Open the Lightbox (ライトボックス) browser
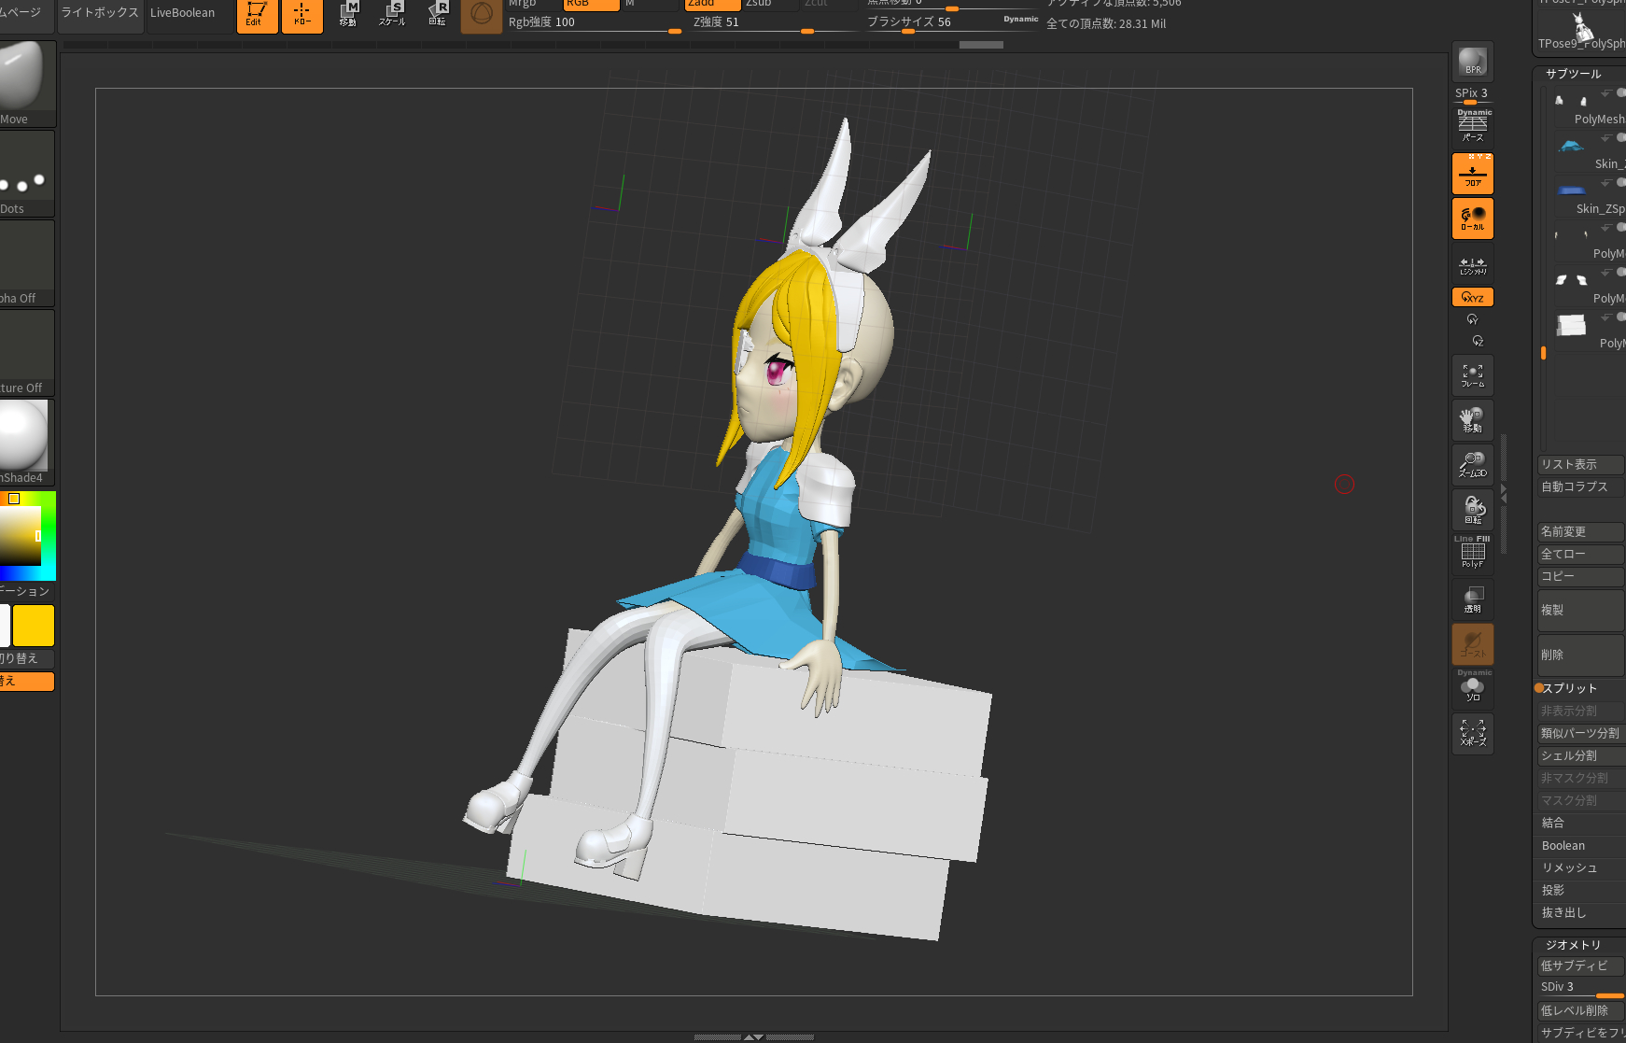 (100, 14)
